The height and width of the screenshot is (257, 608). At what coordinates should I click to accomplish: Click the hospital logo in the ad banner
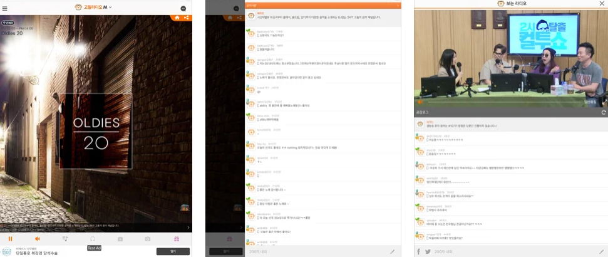click(7, 251)
